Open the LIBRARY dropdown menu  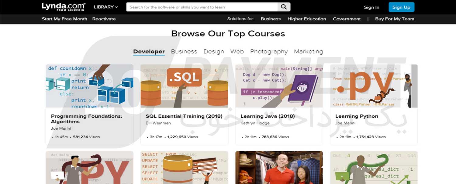(x=106, y=7)
